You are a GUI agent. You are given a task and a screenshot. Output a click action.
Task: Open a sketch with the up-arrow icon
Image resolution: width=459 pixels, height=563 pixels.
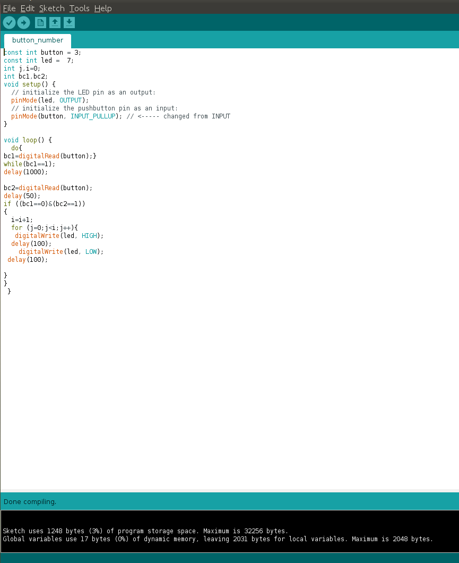click(55, 23)
